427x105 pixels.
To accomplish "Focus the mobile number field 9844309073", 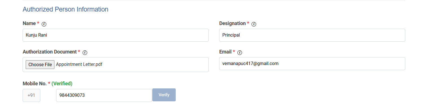I will click(104, 95).
